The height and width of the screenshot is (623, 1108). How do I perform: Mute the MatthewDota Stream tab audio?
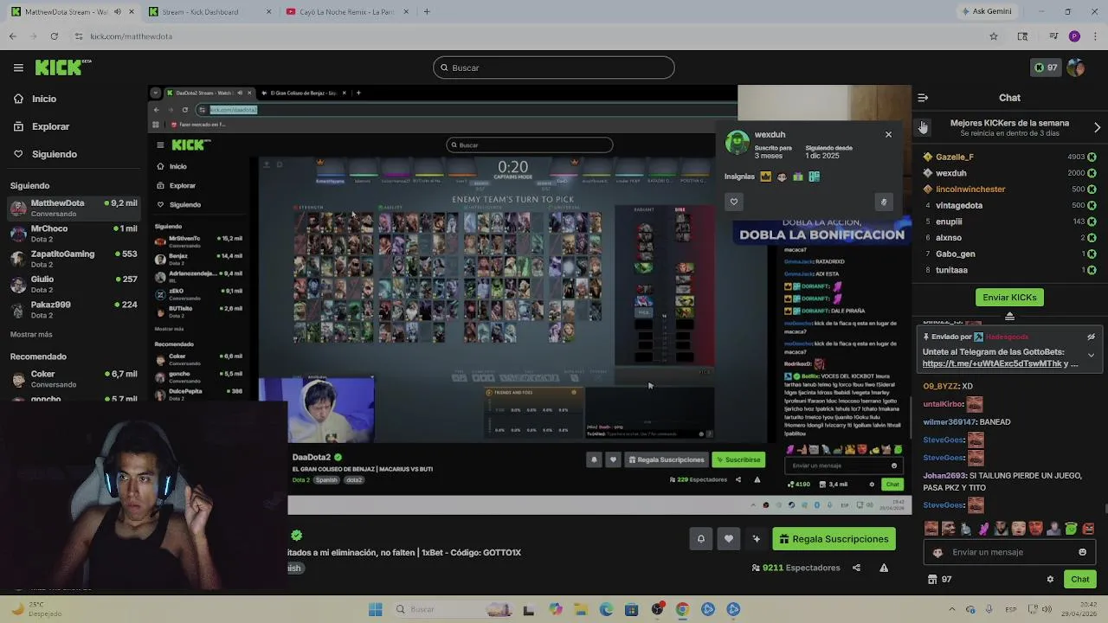[118, 12]
